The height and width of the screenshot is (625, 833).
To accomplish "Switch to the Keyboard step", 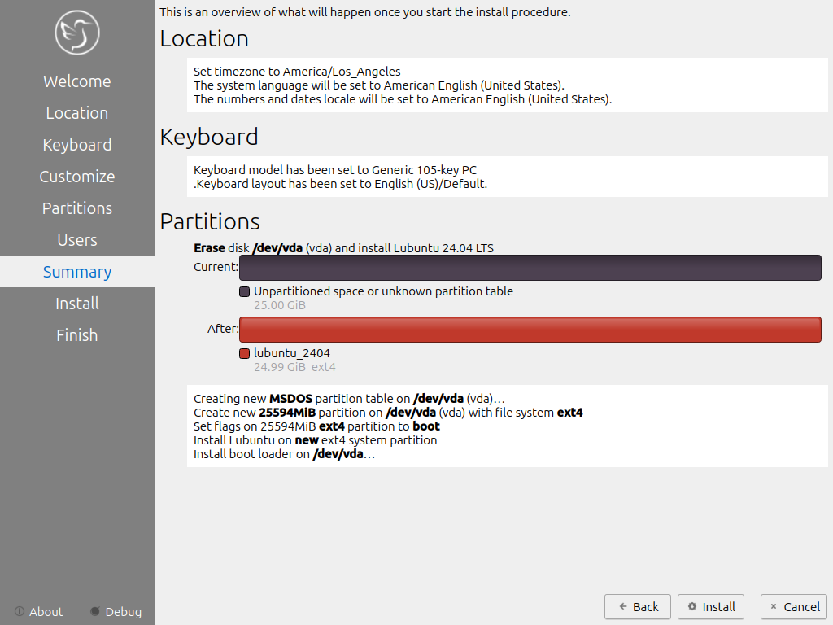I will [x=77, y=145].
